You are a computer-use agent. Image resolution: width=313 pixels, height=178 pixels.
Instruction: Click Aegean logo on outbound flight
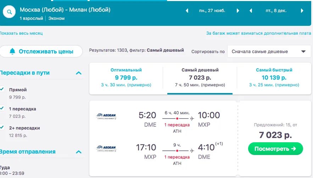point(106,116)
